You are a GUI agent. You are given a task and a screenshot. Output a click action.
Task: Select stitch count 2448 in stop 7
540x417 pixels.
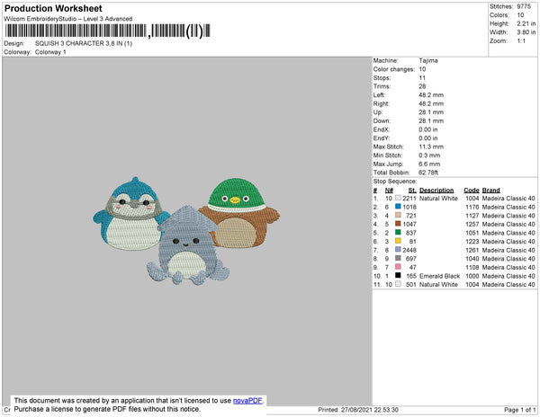(409, 250)
